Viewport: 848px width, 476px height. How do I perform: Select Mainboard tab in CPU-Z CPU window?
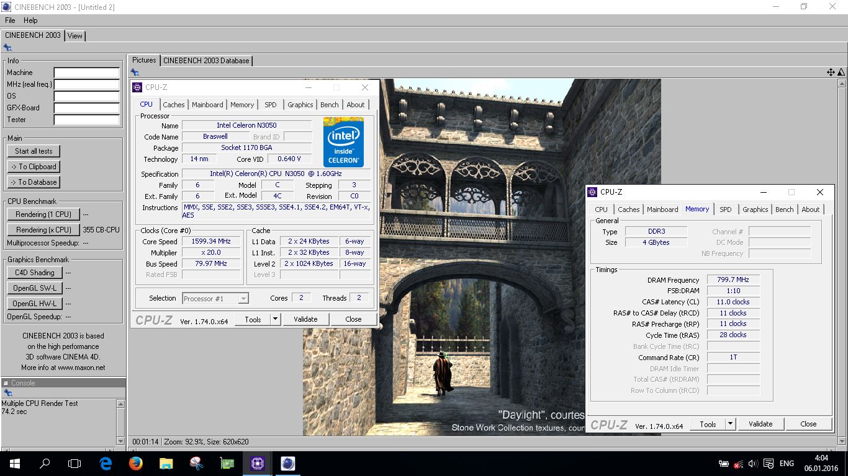207,105
